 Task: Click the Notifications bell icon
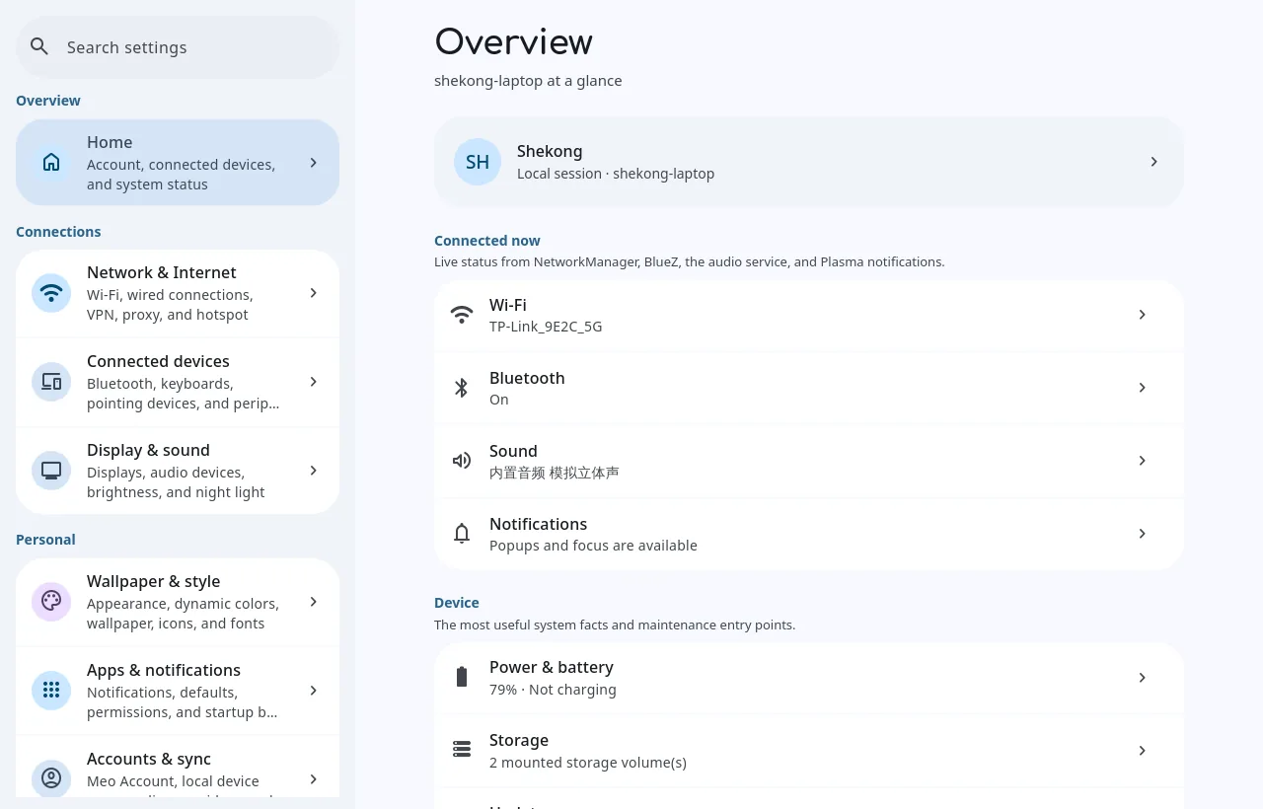pos(462,534)
